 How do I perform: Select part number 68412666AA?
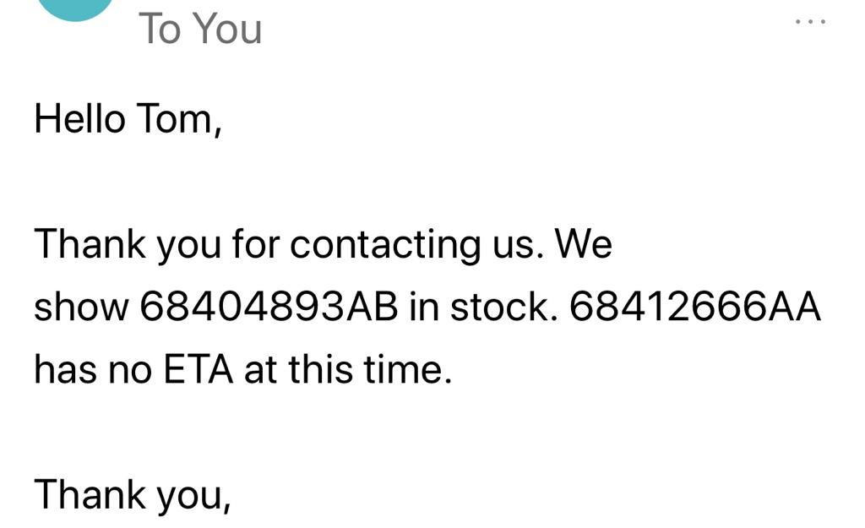point(695,308)
